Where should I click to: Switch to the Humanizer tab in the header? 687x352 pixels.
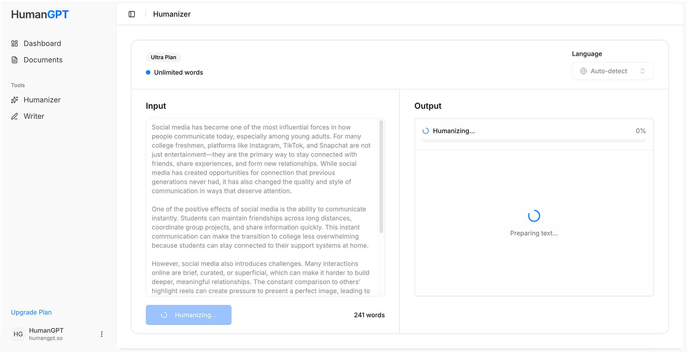point(172,14)
